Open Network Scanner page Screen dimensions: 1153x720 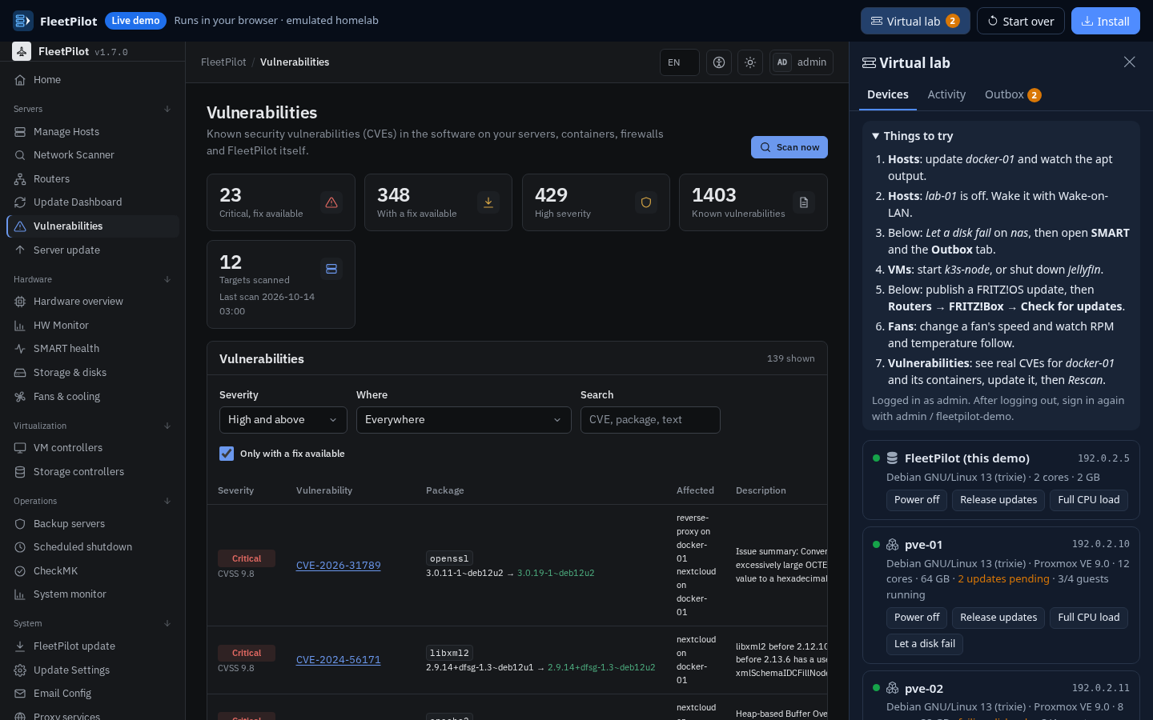(93, 155)
